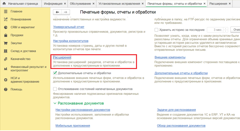Screen dimensions: 240x131
Task: Go forward with the right arrow button
Action: pyautogui.click(x=66, y=12)
